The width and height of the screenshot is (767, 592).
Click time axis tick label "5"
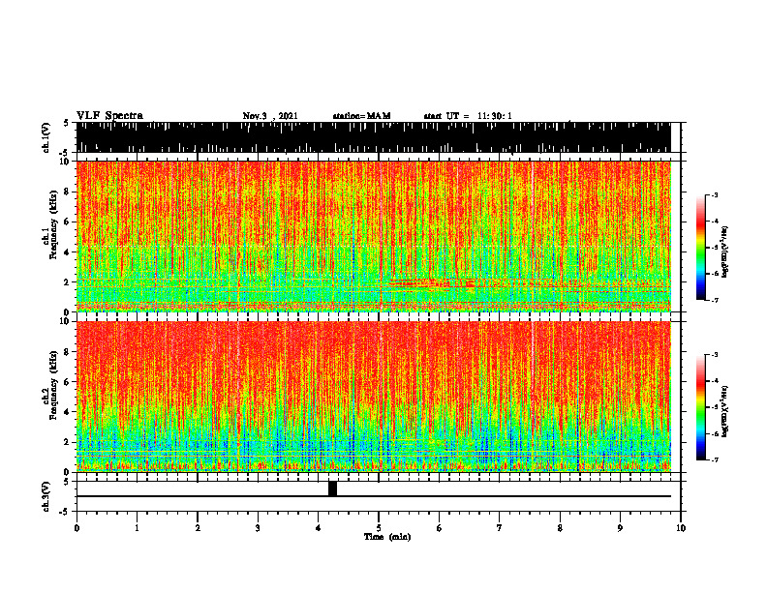tap(379, 528)
